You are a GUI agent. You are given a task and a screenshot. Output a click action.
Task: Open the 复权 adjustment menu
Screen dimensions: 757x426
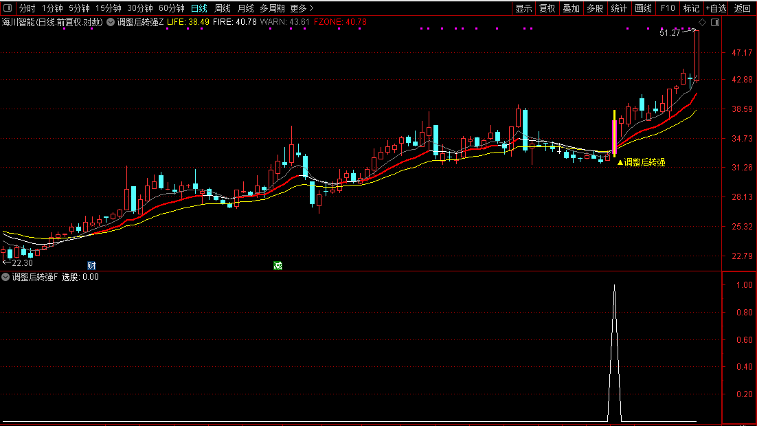click(x=547, y=8)
